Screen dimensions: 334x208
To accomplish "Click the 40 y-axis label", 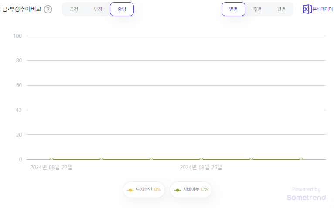I will (19, 110).
